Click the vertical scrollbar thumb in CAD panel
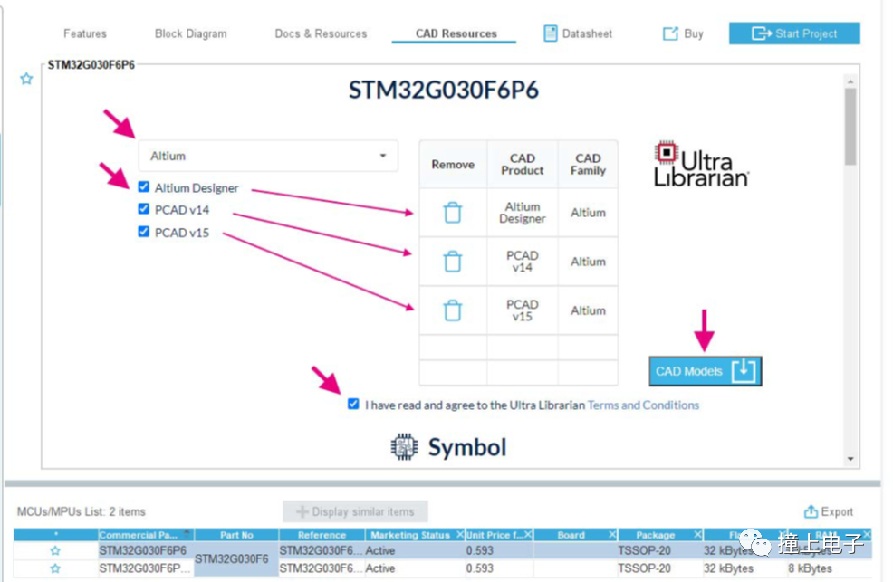The image size is (893, 582). coord(850,127)
